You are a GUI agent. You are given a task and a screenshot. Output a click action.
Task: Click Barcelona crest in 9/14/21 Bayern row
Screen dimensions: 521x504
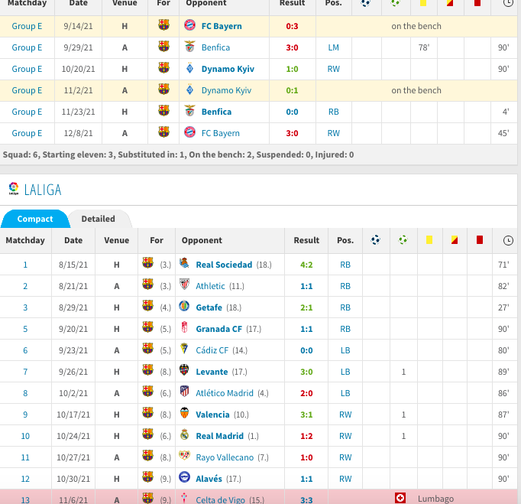point(163,25)
